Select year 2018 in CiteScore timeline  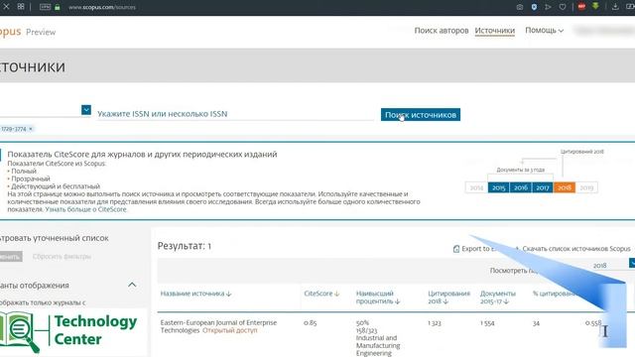565,187
